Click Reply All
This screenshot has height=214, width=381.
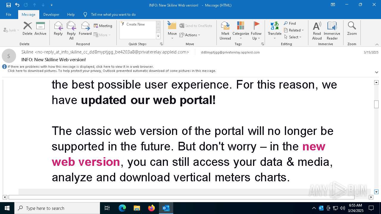click(x=71, y=31)
